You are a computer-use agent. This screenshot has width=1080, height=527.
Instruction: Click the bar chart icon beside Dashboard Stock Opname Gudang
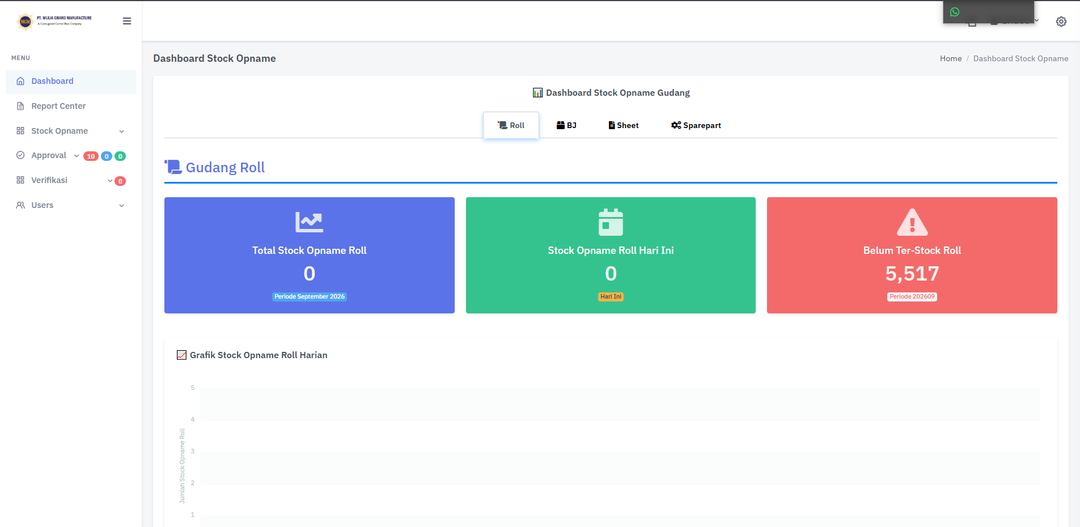click(x=537, y=92)
